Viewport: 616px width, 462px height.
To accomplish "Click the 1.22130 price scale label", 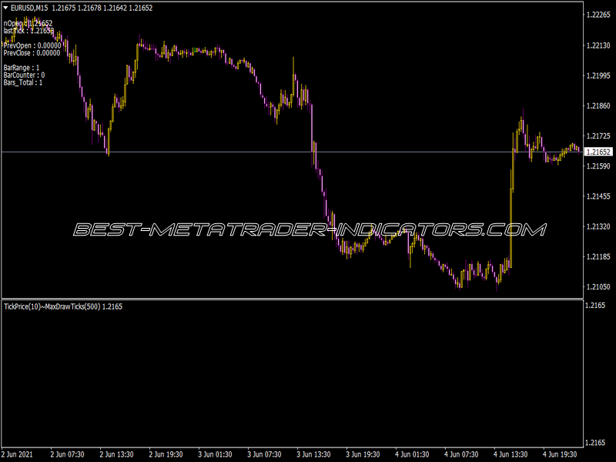I will 598,45.
